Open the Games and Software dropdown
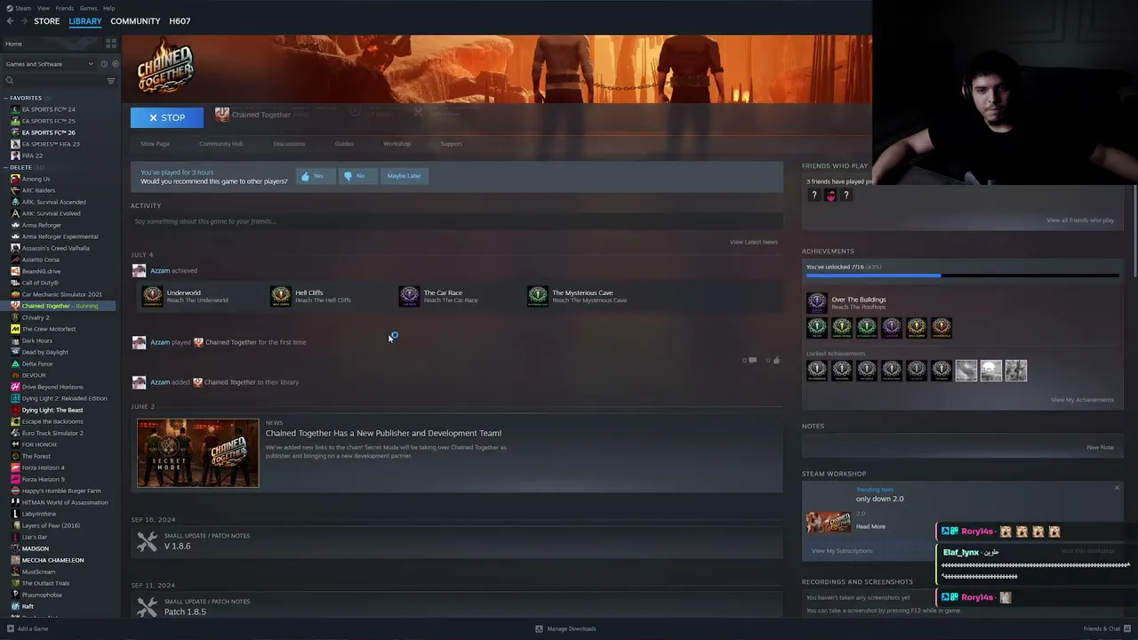 (x=49, y=64)
